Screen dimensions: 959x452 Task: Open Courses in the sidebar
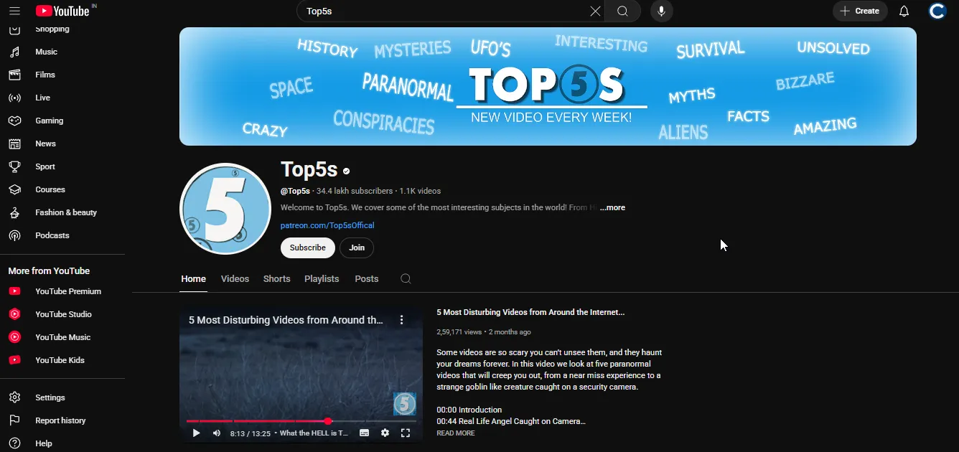(x=62, y=189)
